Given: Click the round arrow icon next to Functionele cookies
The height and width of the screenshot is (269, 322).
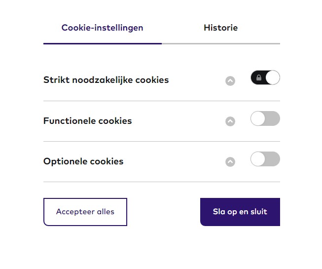Looking at the screenshot, I should click(x=230, y=121).
